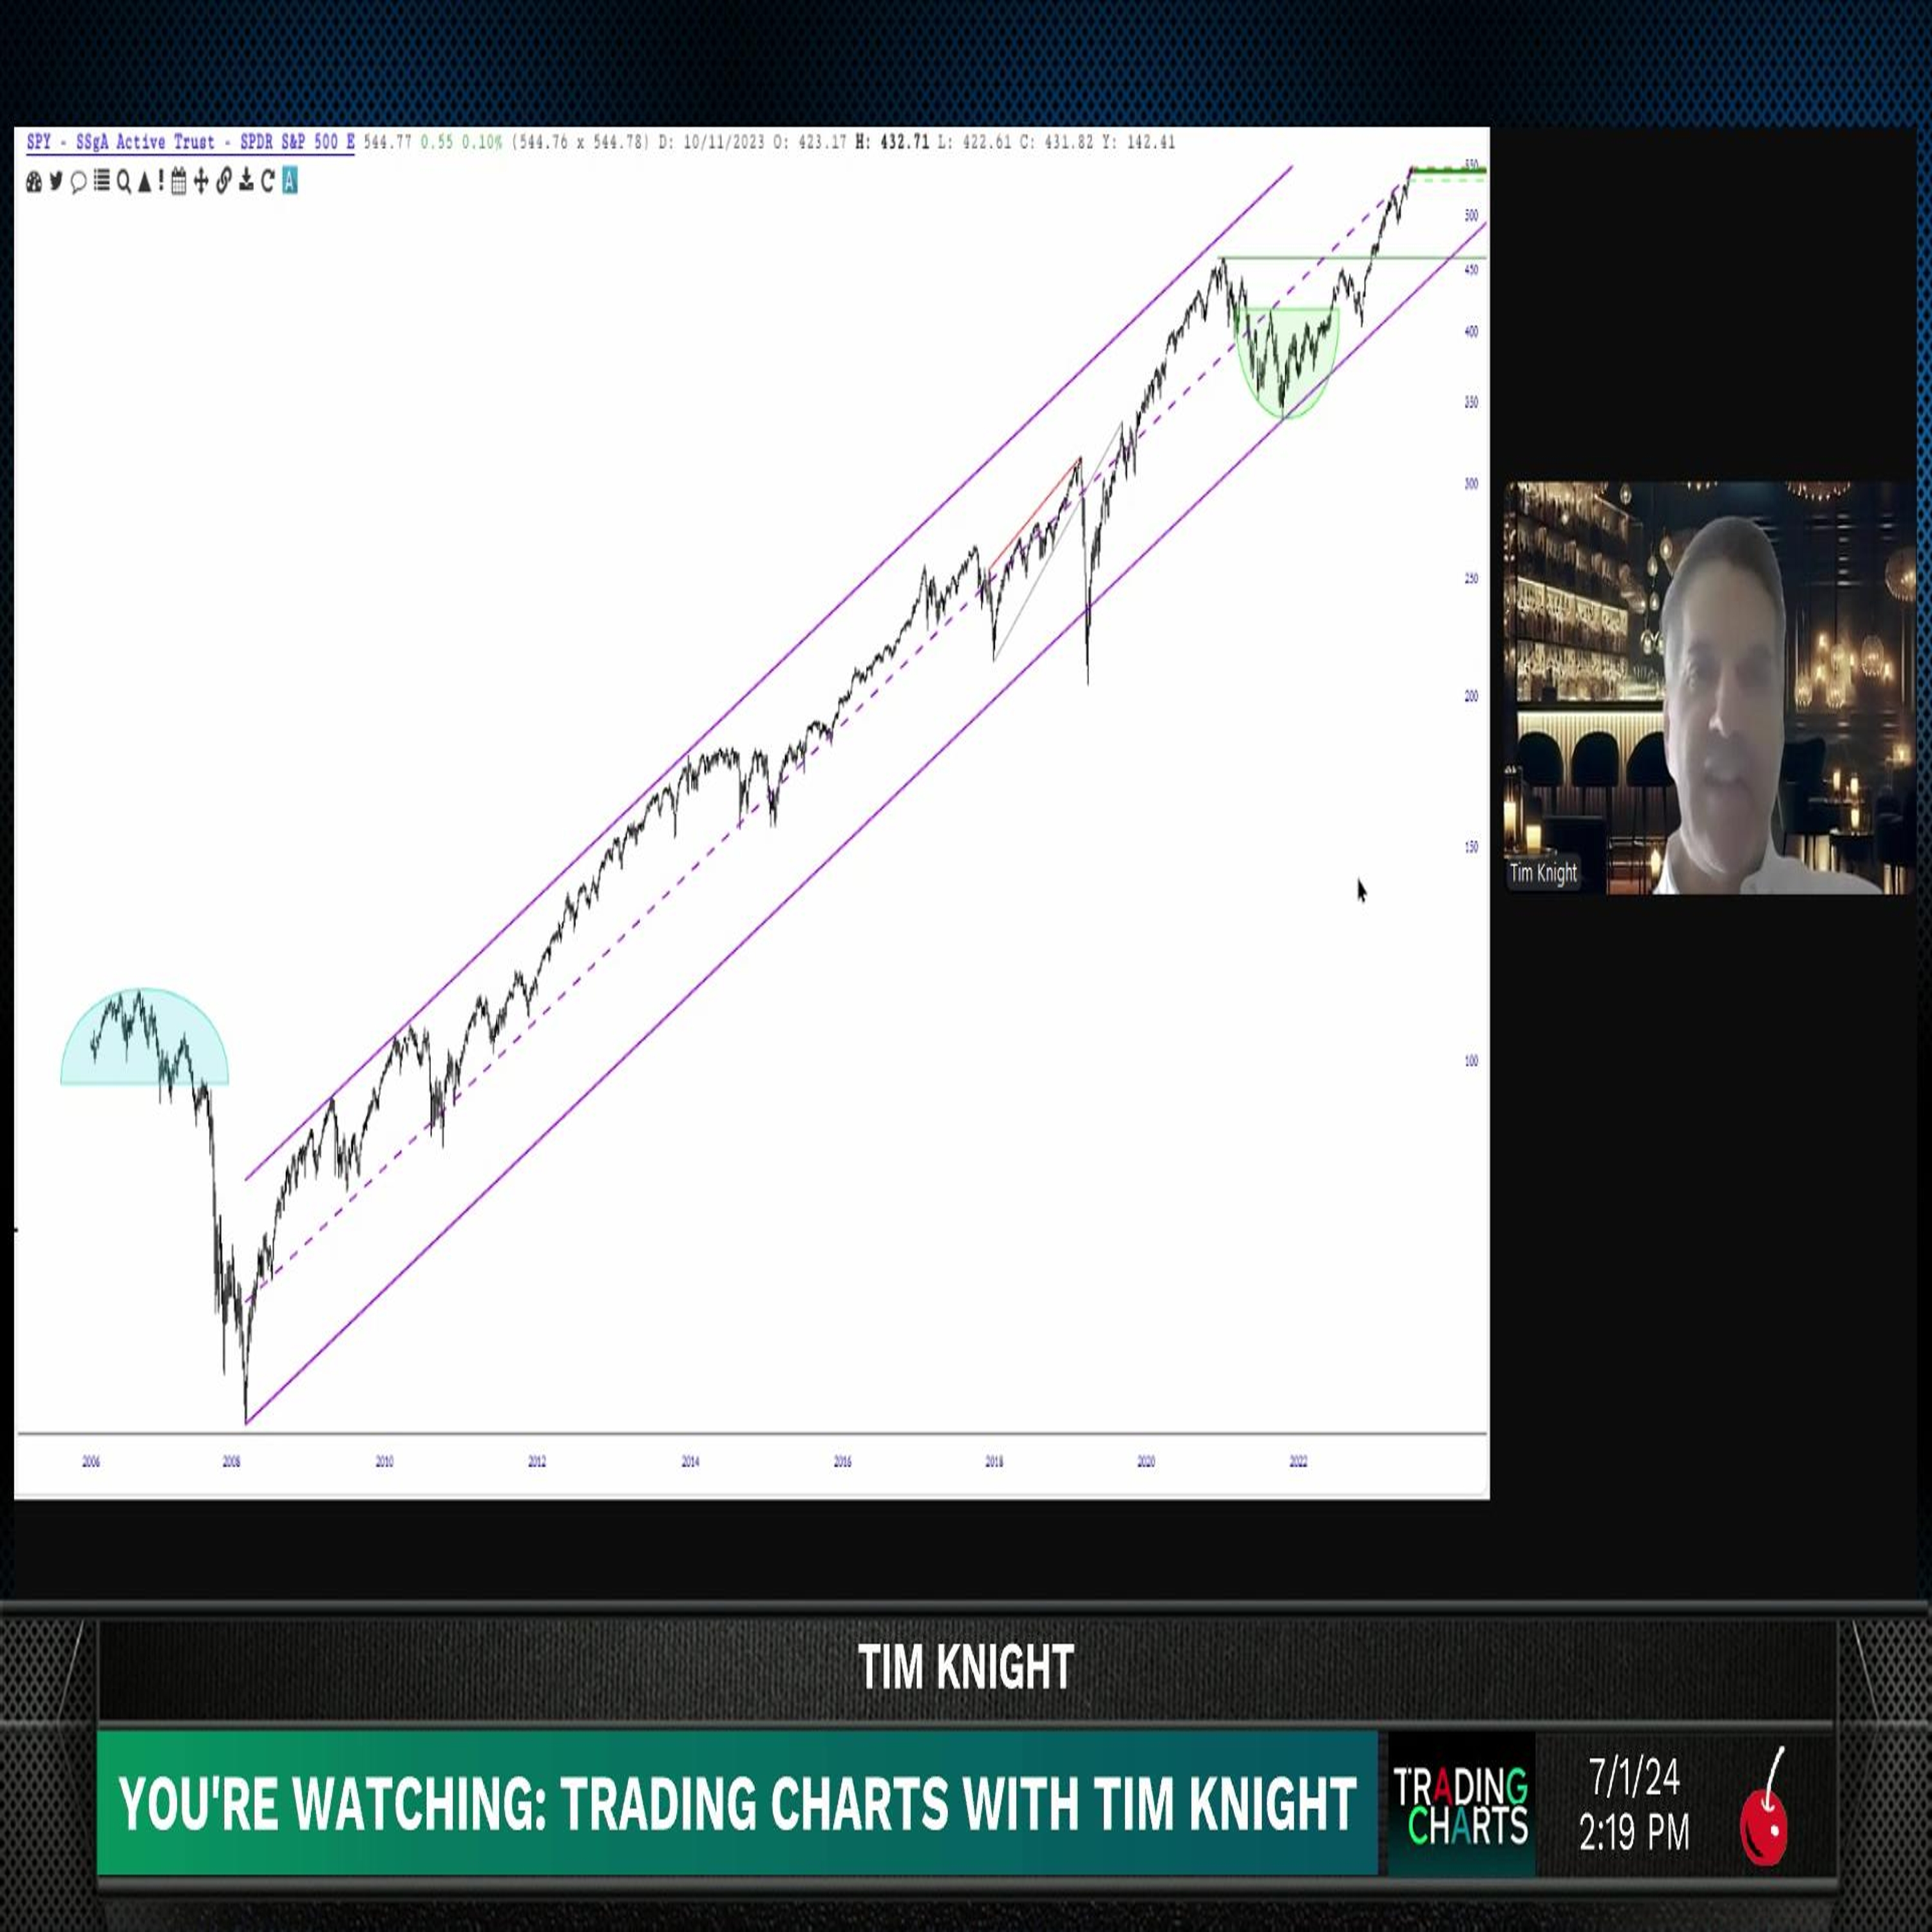1932x1932 pixels.
Task: Click the 2006 label on time axis
Action: [x=91, y=1462]
